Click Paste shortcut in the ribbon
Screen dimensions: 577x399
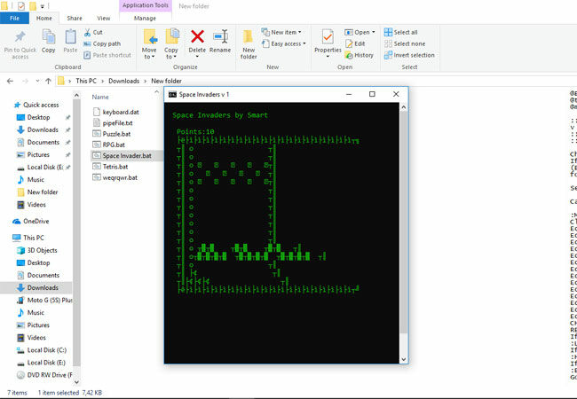[107, 55]
